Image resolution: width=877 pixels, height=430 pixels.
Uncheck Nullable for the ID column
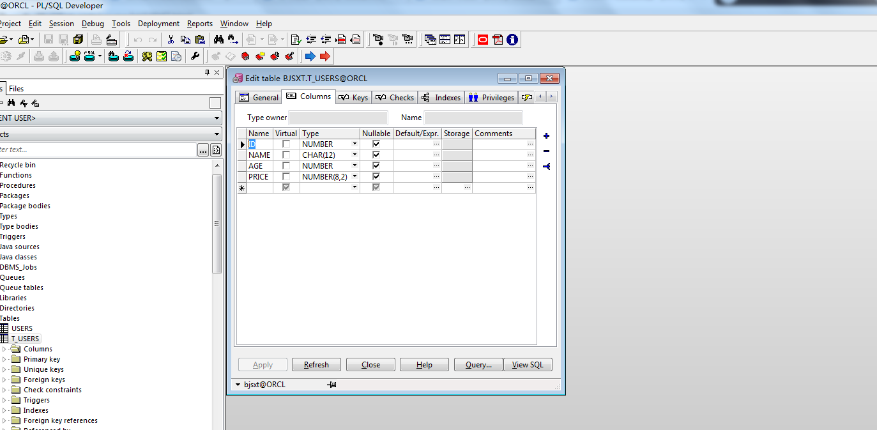pyautogui.click(x=376, y=144)
